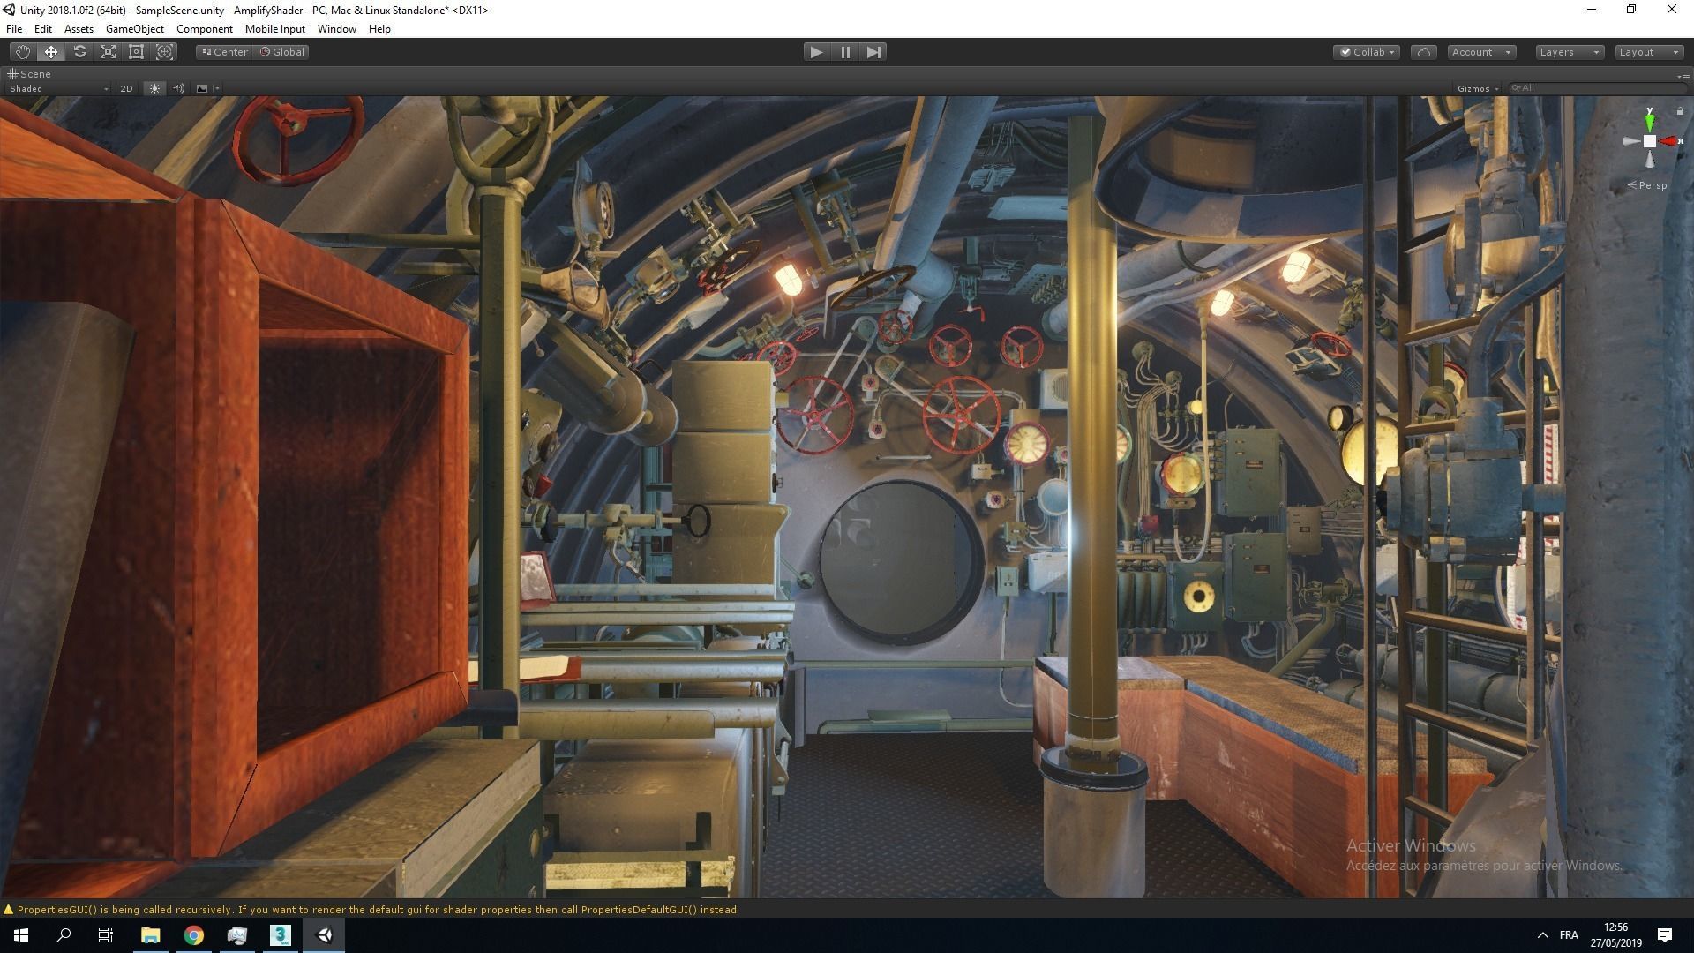The width and height of the screenshot is (1694, 953).
Task: Open the Shaded draw mode dropdown
Action: 58,88
